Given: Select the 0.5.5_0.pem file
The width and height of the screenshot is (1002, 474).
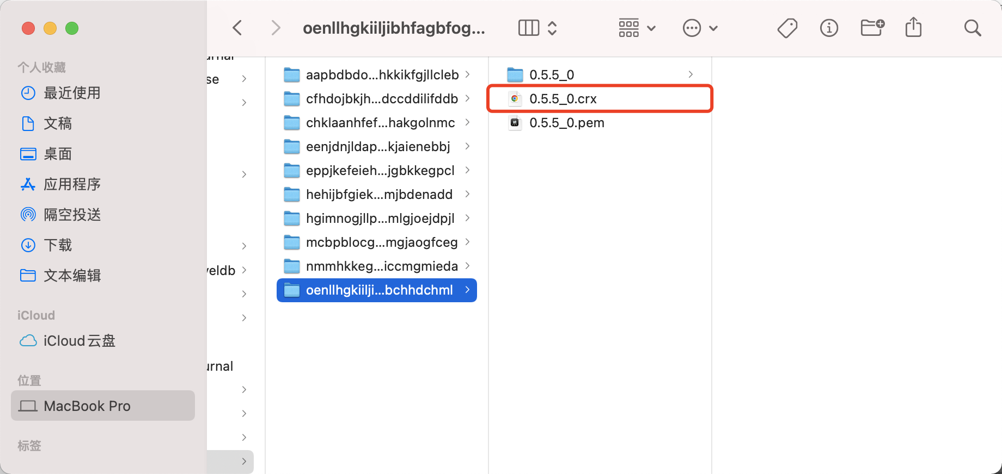Looking at the screenshot, I should pyautogui.click(x=566, y=123).
